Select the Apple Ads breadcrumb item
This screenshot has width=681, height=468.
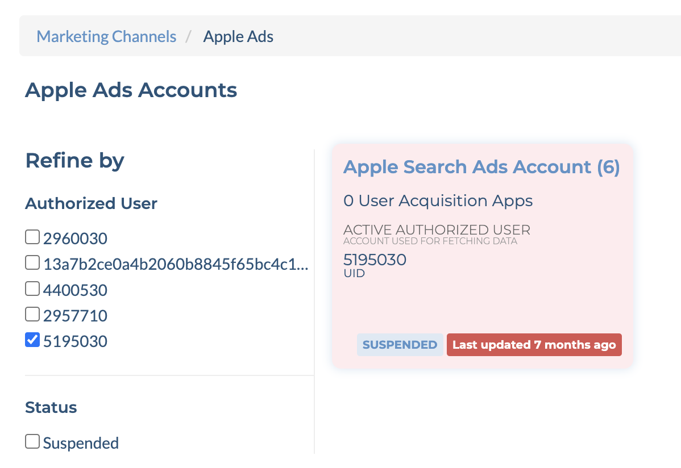[x=238, y=36]
